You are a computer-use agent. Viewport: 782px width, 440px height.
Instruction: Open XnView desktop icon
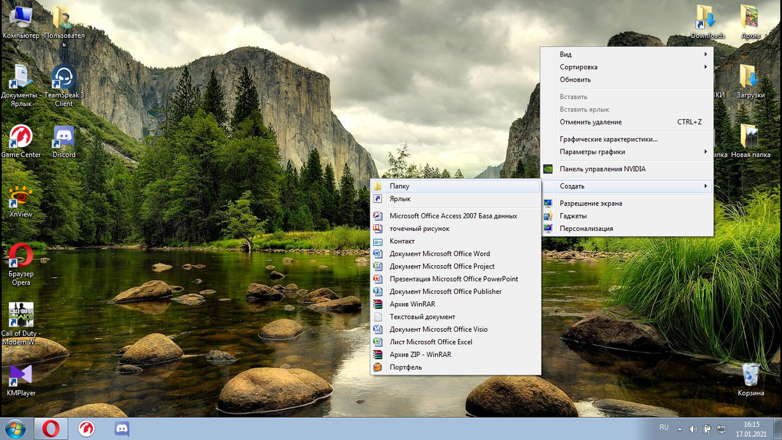click(x=21, y=201)
